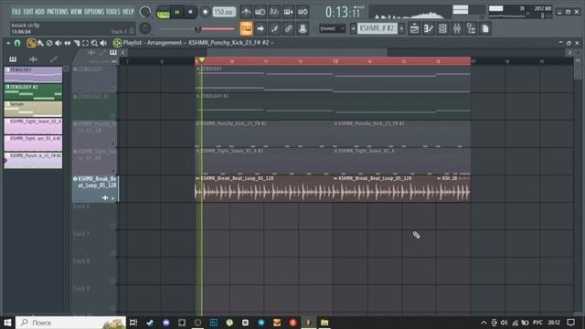Click the time display 0:13:11
This screenshot has width=585, height=329.
(343, 12)
